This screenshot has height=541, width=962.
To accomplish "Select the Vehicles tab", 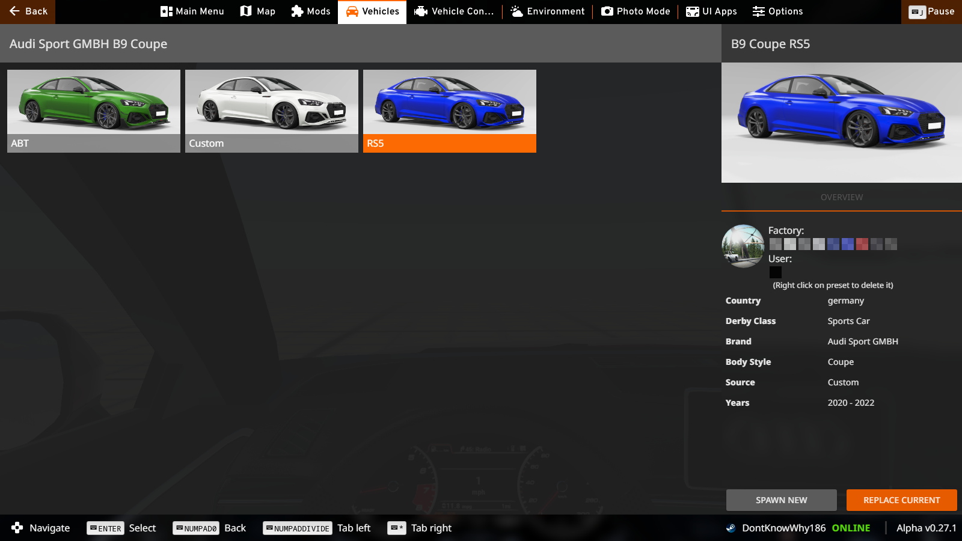I will pyautogui.click(x=372, y=11).
